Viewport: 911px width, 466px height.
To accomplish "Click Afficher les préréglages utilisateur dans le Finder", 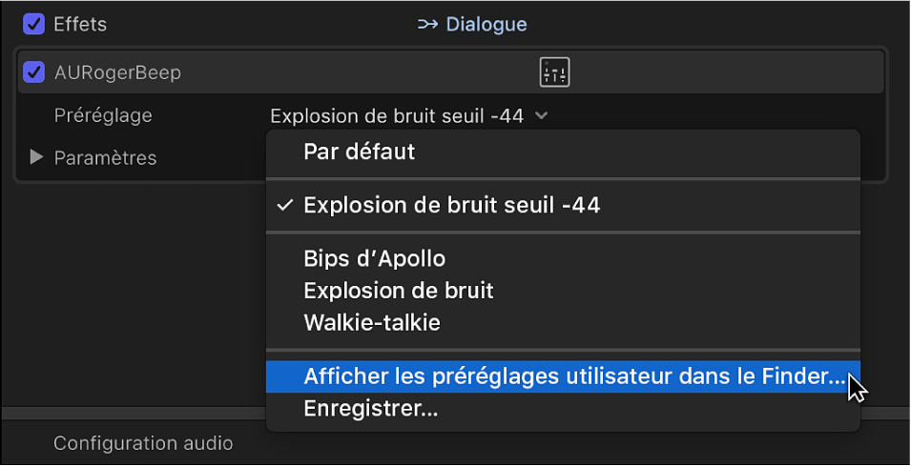I will [x=573, y=376].
